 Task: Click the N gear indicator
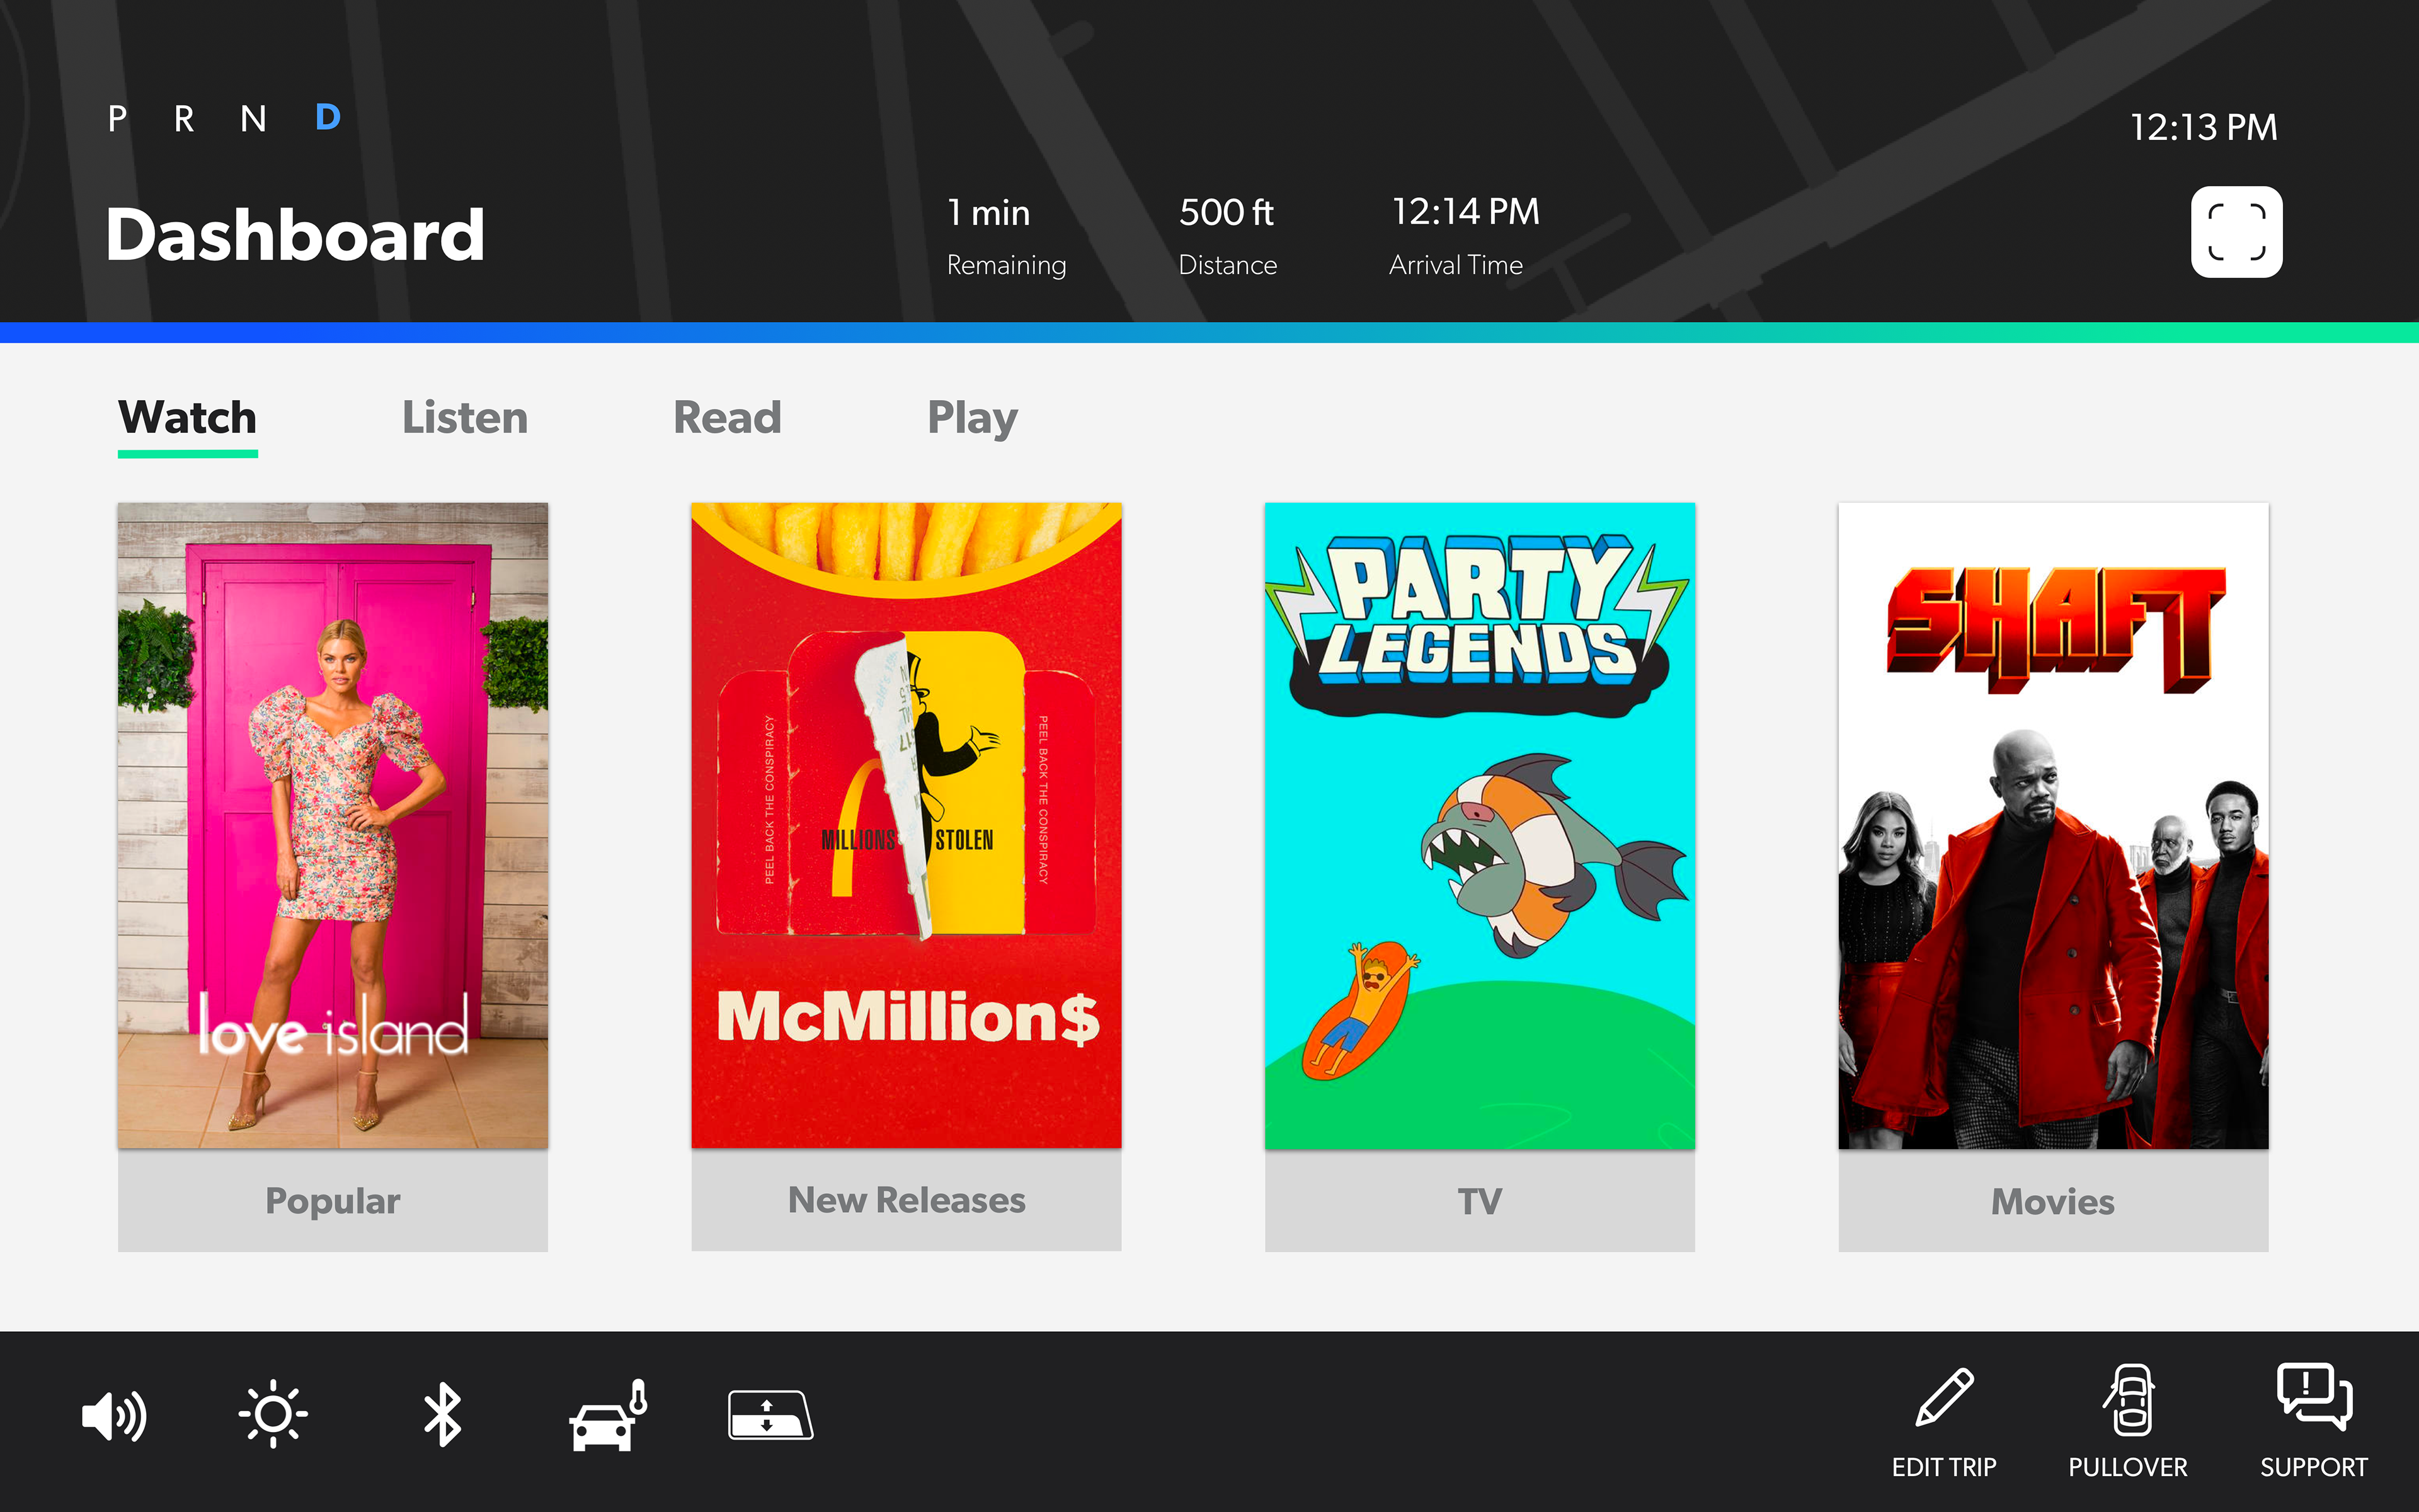(x=253, y=119)
